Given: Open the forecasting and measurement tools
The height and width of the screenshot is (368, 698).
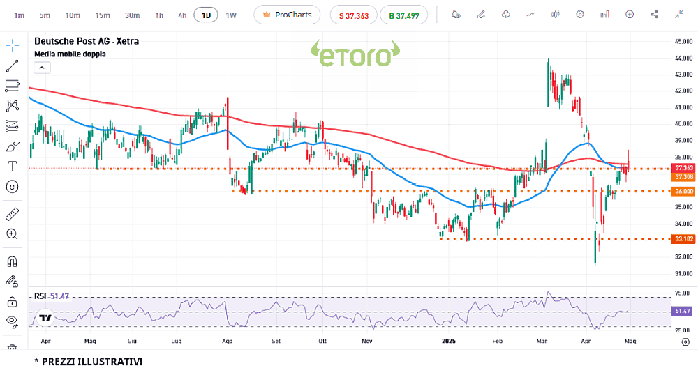Looking at the screenshot, I should pyautogui.click(x=13, y=126).
